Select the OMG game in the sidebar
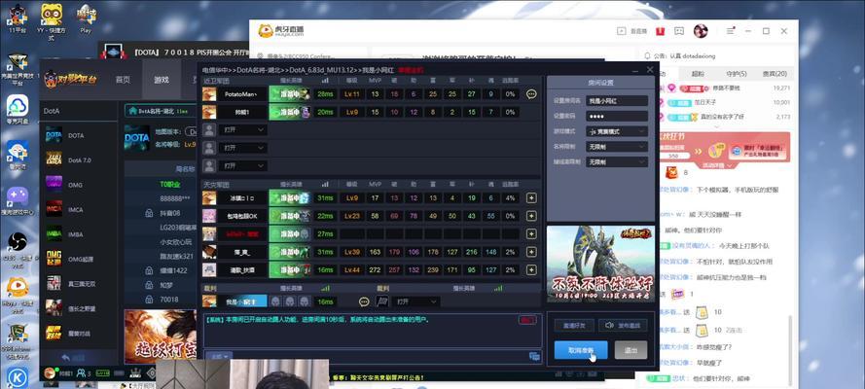Screen dimensions: 865x389 pyautogui.click(x=54, y=185)
